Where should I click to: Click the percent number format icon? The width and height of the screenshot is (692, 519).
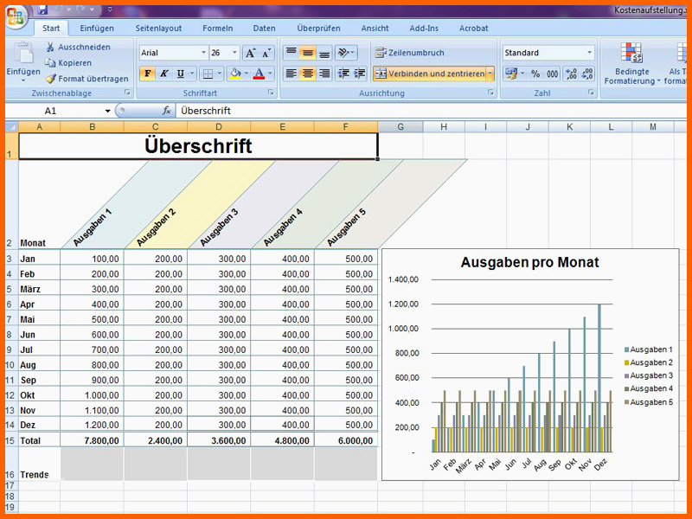(x=535, y=74)
